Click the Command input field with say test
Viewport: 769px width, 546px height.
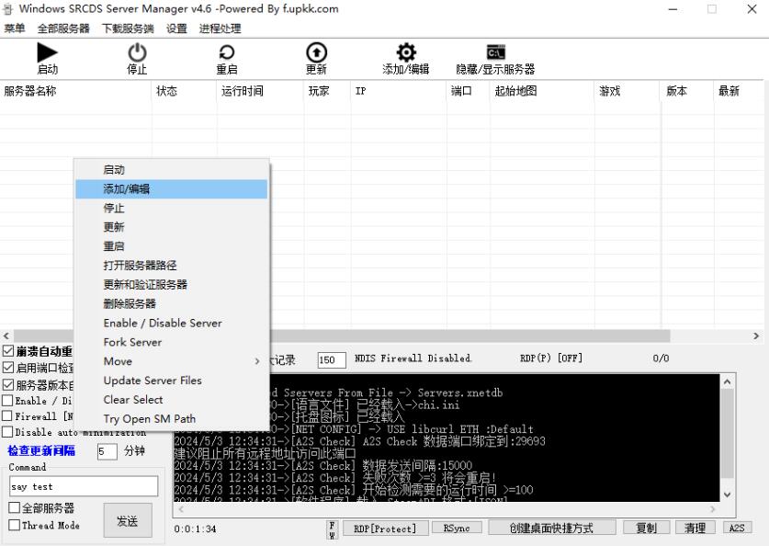point(84,486)
